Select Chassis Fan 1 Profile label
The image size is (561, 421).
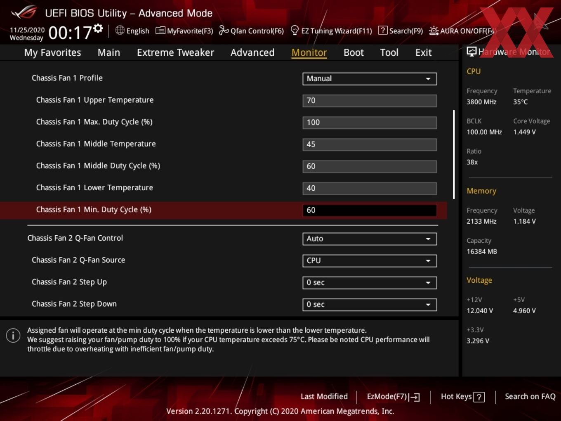(67, 78)
